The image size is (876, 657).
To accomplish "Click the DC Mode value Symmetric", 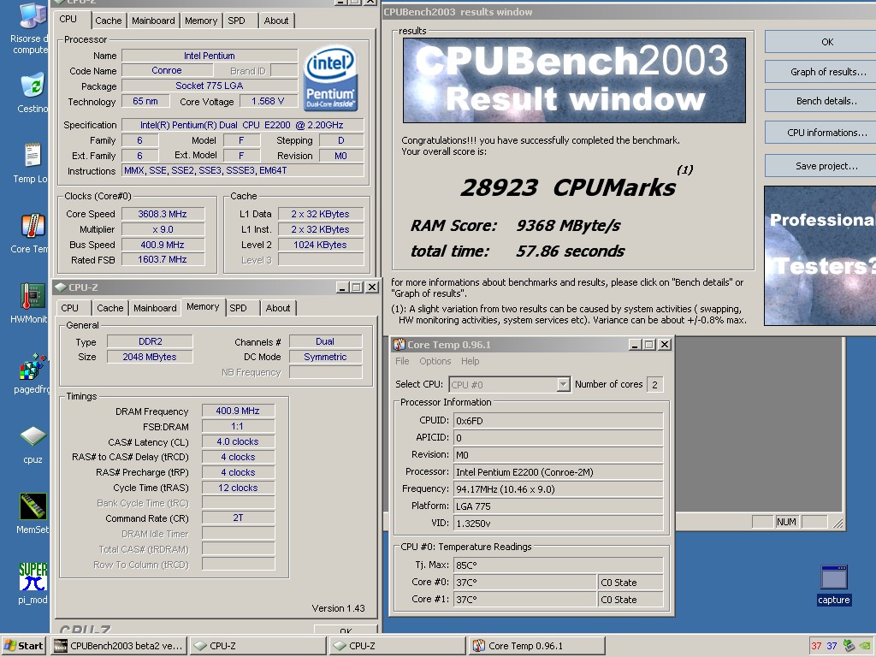I will point(325,357).
